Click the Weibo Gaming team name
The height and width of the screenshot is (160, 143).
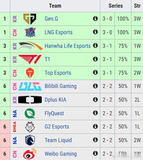pyautogui.click(x=61, y=154)
